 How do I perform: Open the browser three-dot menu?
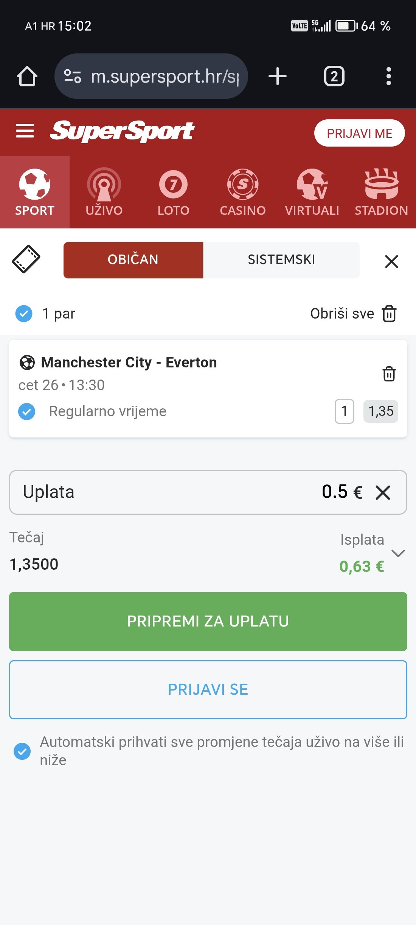[x=388, y=76]
